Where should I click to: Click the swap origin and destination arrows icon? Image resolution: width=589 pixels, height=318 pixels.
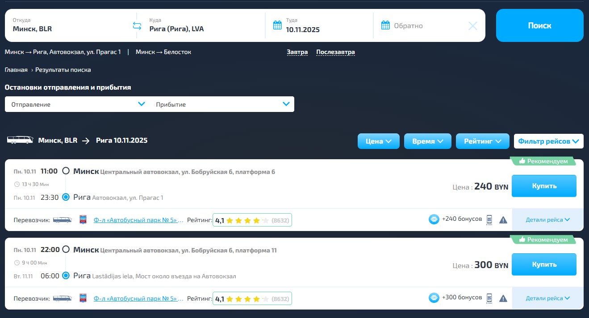pyautogui.click(x=137, y=26)
